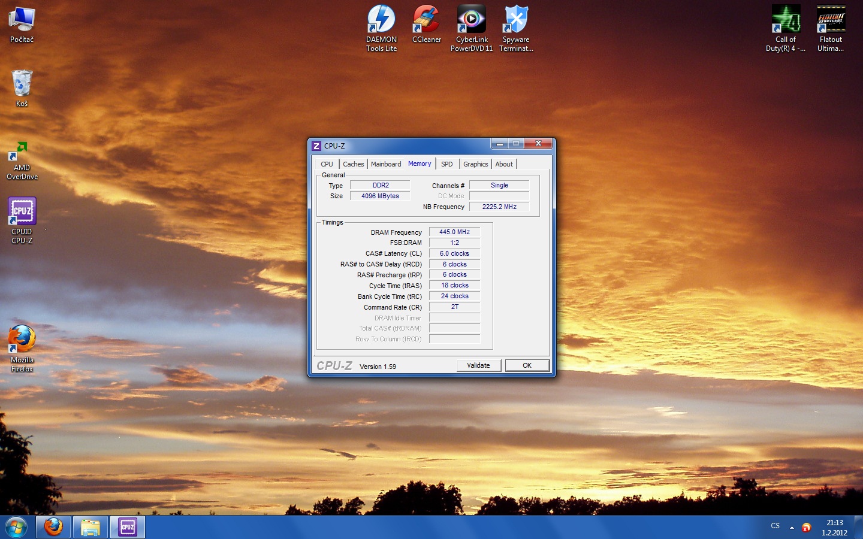The image size is (863, 539).
Task: Open the Caches tab in CPU-Z
Action: pos(353,164)
